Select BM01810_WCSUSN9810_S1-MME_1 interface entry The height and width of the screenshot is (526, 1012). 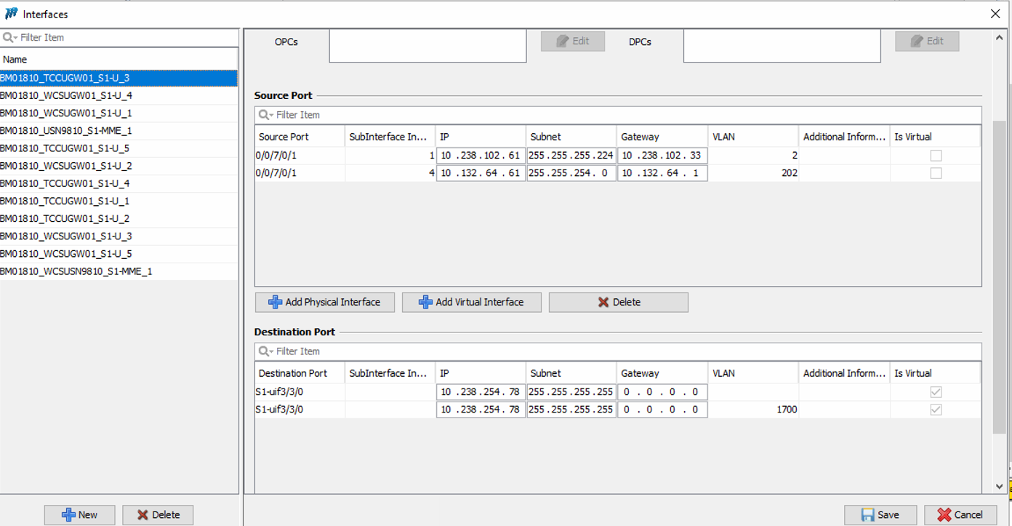76,271
